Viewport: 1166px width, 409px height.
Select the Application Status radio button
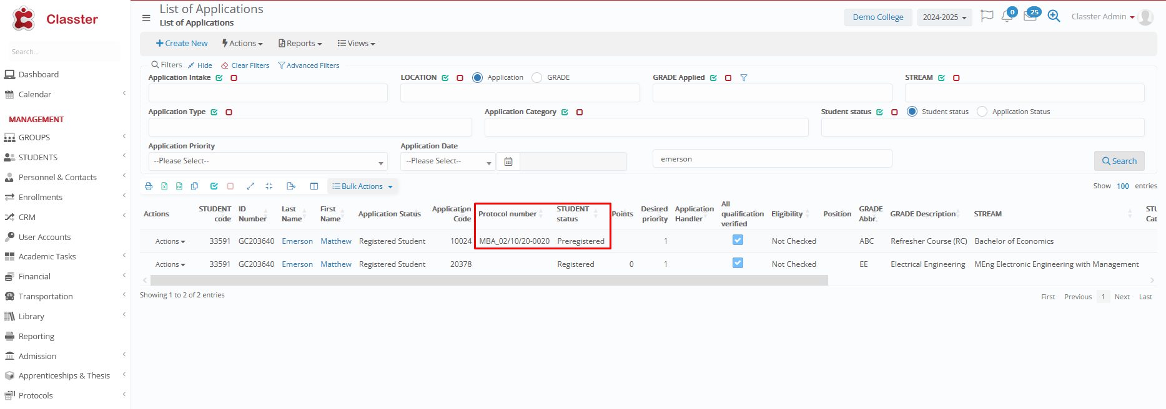coord(982,112)
